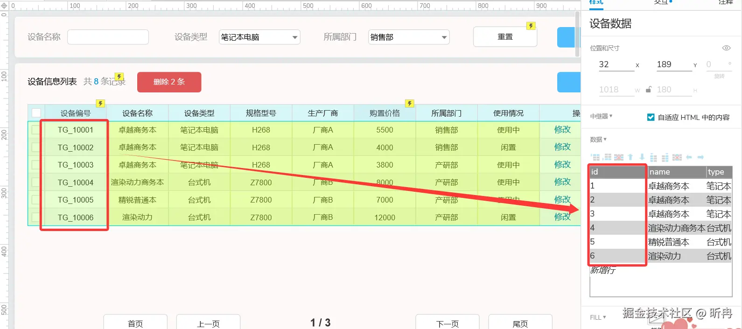Select the type column header in data grid
The image size is (742, 329).
click(719, 172)
